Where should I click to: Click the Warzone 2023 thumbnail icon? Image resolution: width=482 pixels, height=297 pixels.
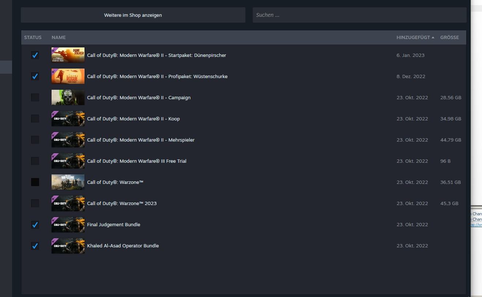(x=68, y=203)
